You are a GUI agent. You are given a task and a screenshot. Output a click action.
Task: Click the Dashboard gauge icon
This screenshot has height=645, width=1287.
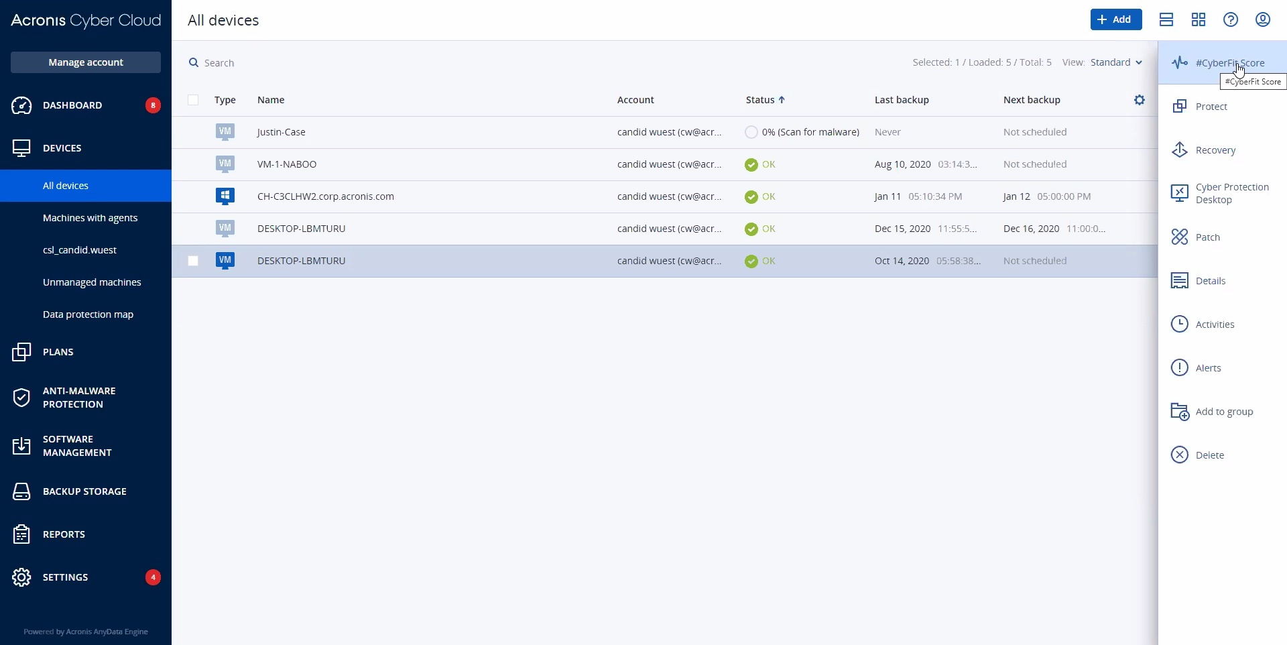(x=21, y=105)
